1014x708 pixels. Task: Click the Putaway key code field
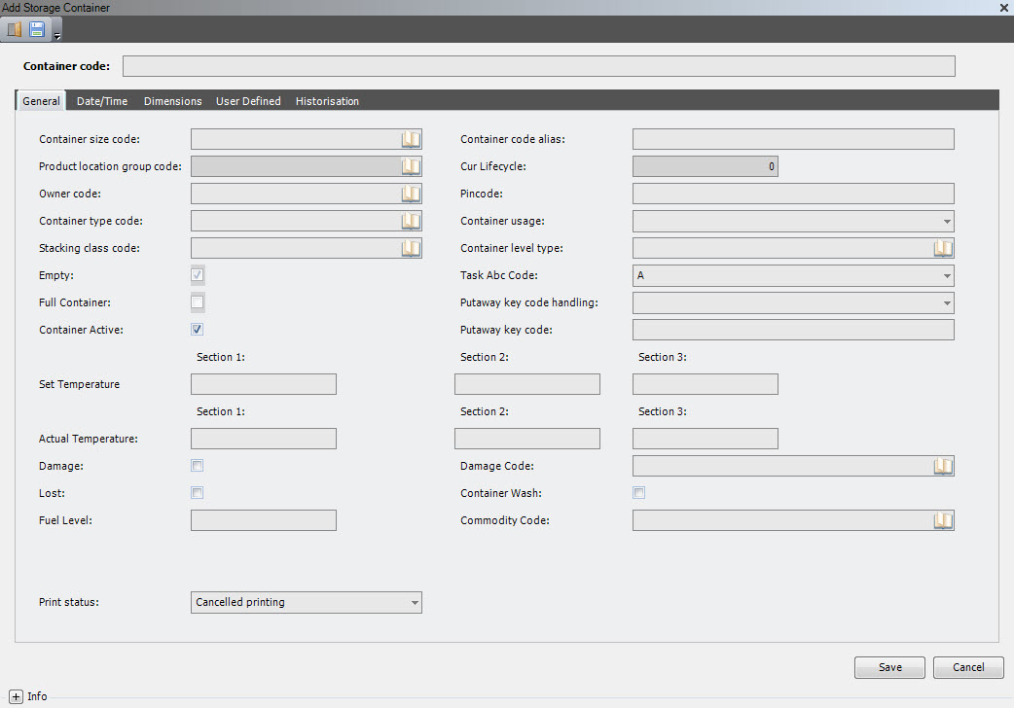click(793, 329)
